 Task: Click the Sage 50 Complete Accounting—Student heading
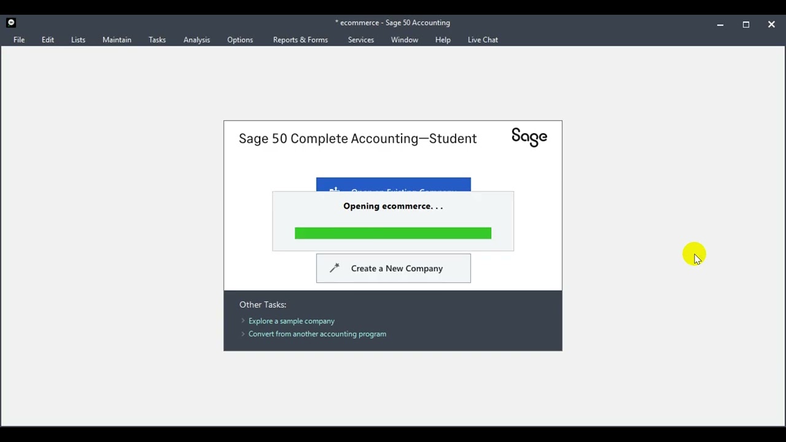click(x=358, y=139)
